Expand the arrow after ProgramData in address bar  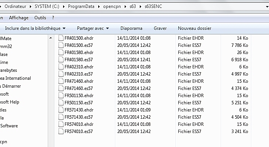click(x=99, y=7)
